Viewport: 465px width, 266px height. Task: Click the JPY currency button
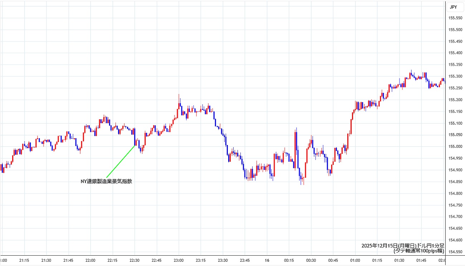pos(454,7)
